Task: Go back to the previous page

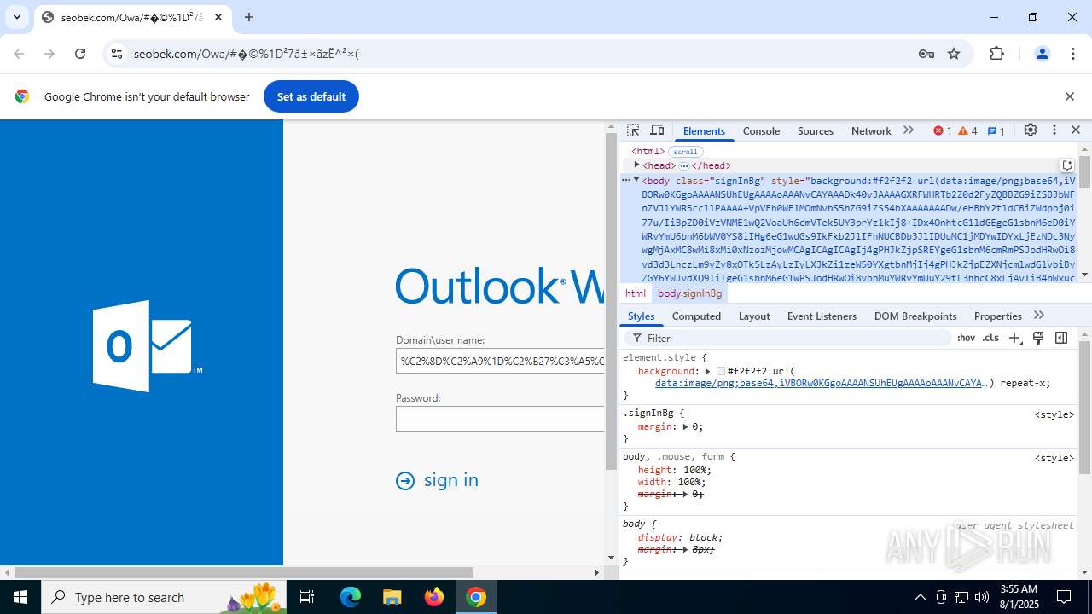Action: 19,54
